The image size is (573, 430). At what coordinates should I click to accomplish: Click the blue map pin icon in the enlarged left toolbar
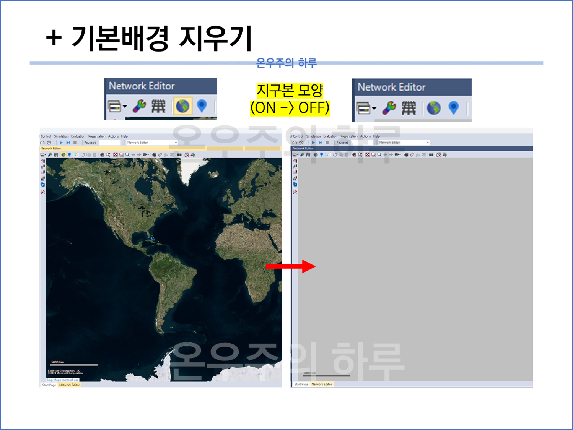click(x=202, y=106)
